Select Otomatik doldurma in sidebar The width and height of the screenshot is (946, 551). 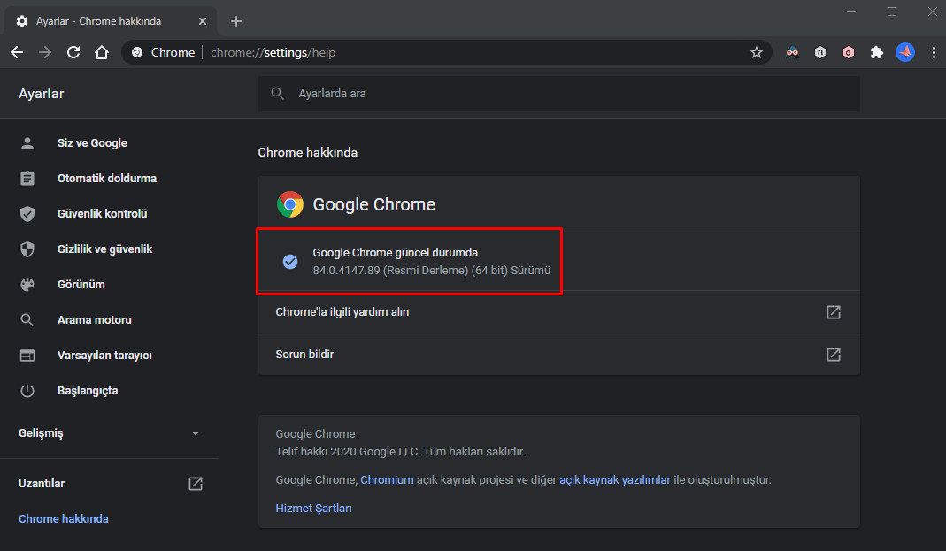coord(106,179)
